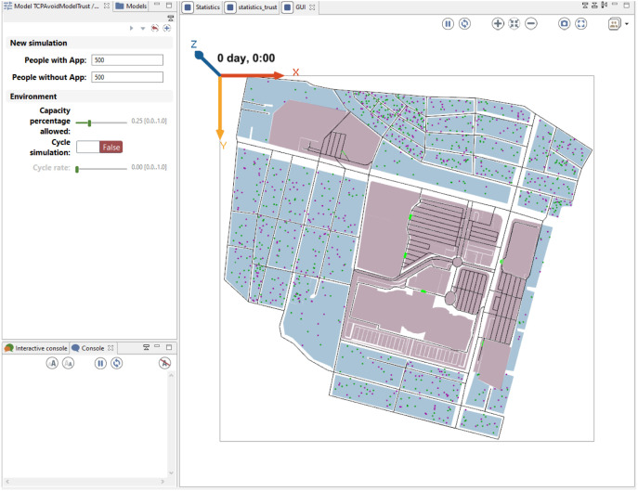The image size is (638, 491).
Task: Switch to the Statistics tab
Action: tap(201, 7)
